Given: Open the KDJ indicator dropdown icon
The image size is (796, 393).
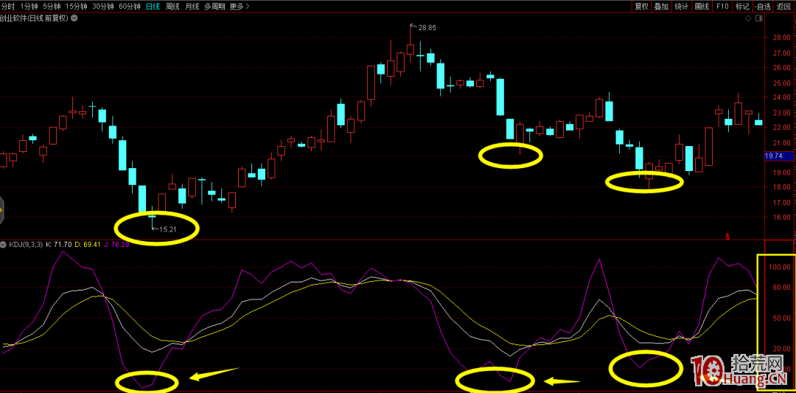Looking at the screenshot, I should coord(4,244).
